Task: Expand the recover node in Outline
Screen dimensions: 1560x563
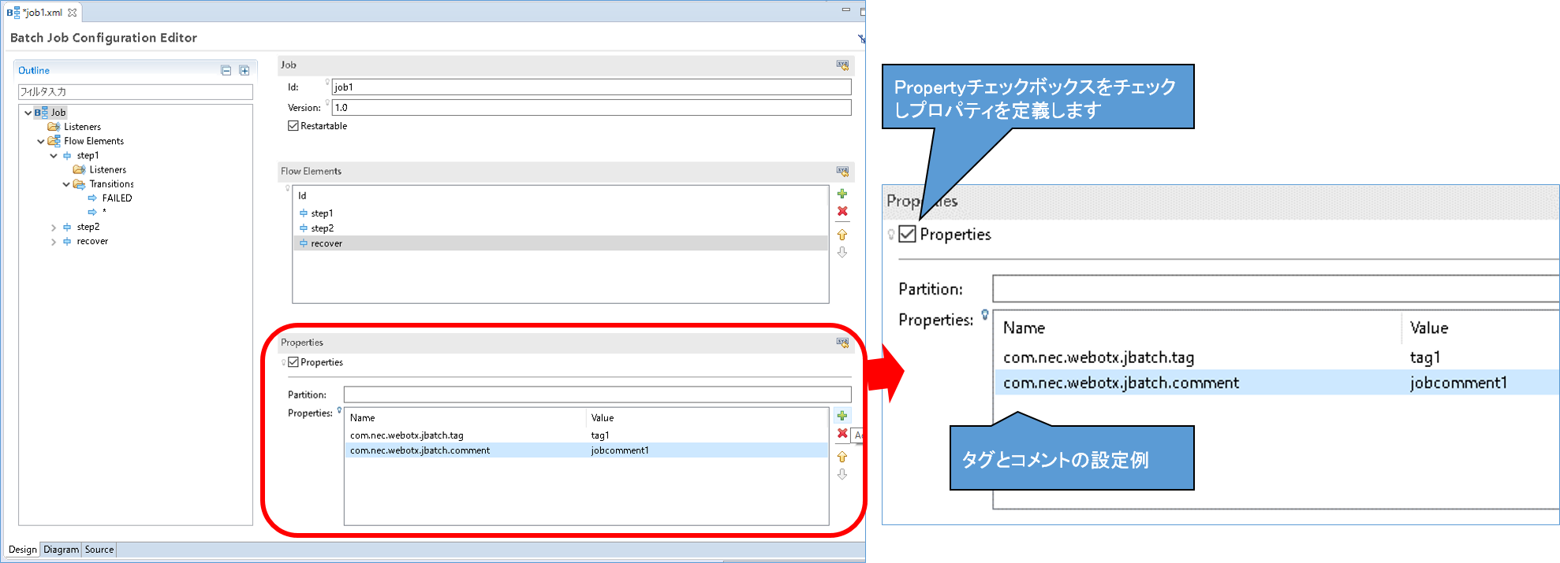Action: (54, 242)
